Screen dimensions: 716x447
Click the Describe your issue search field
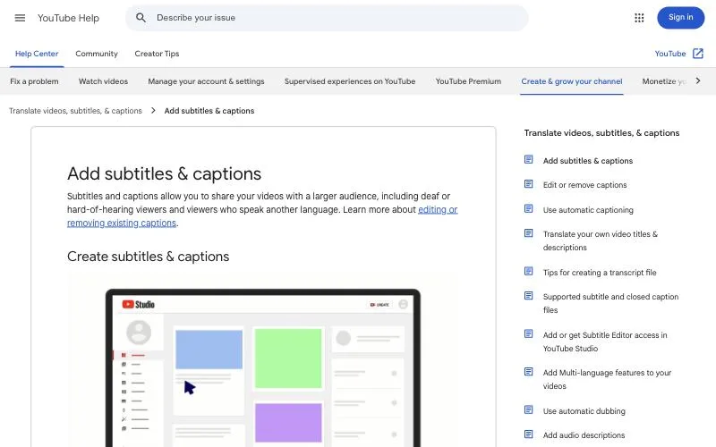coord(327,18)
